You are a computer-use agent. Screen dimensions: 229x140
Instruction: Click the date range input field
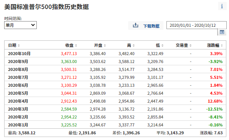coord(196,25)
